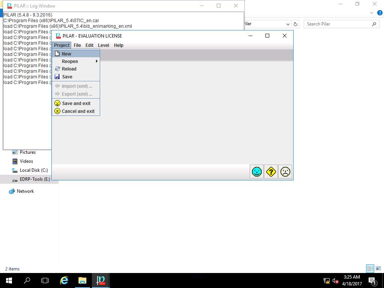The width and height of the screenshot is (384, 288).
Task: Click Save in the Project menu
Action: [76, 76]
